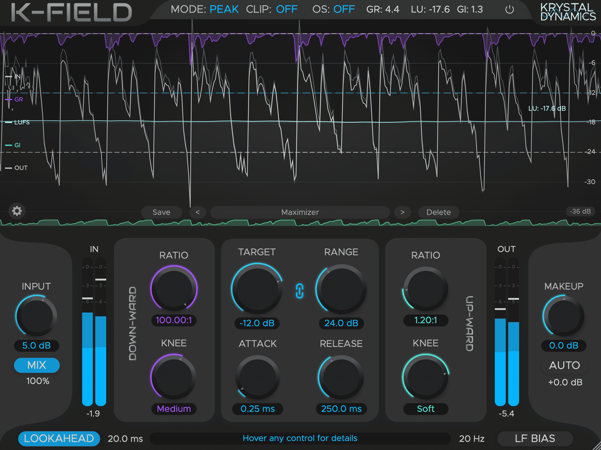Viewport: 601px width, 450px height.
Task: Click the 100.00:1 ratio value field
Action: (x=174, y=320)
